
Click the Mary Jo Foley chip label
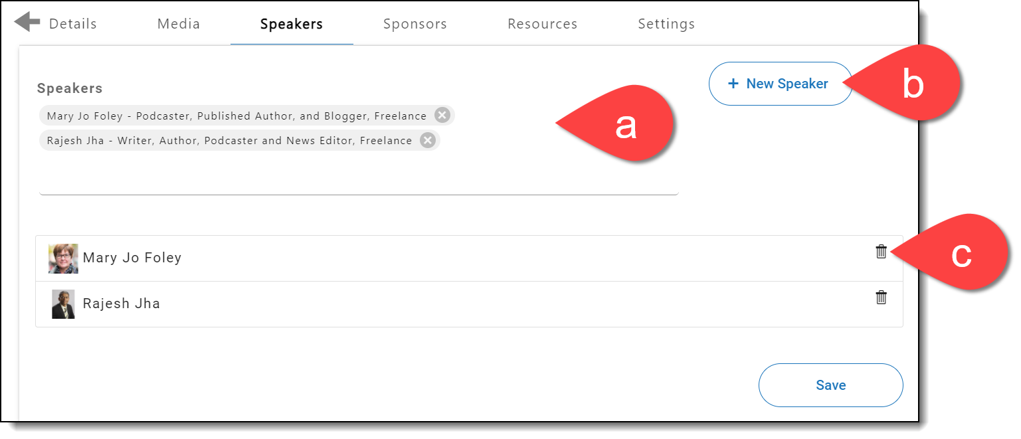coord(237,116)
